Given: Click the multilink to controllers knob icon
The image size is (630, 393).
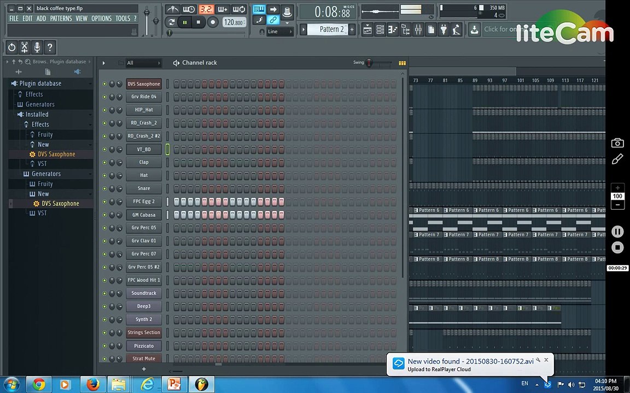Looking at the screenshot, I should point(287,11).
